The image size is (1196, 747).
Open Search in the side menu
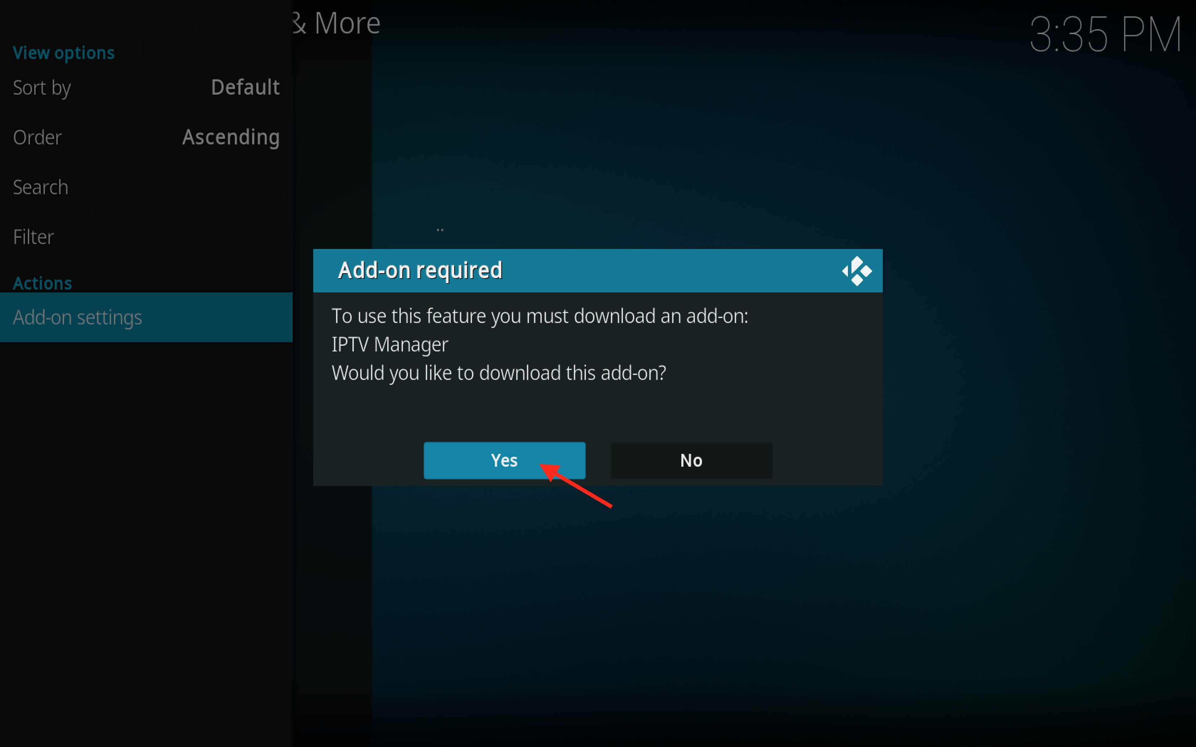146,187
